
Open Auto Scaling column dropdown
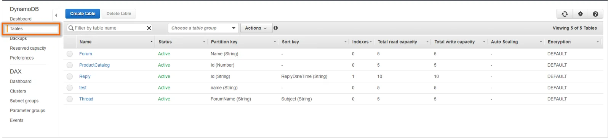(541, 42)
